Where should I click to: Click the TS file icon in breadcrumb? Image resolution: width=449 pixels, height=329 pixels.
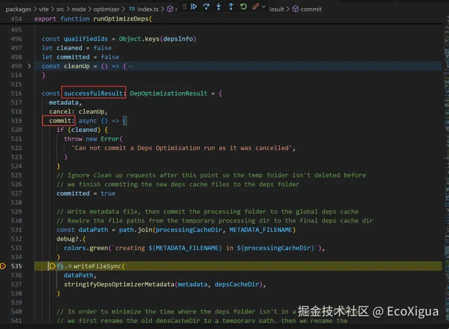[x=132, y=9]
